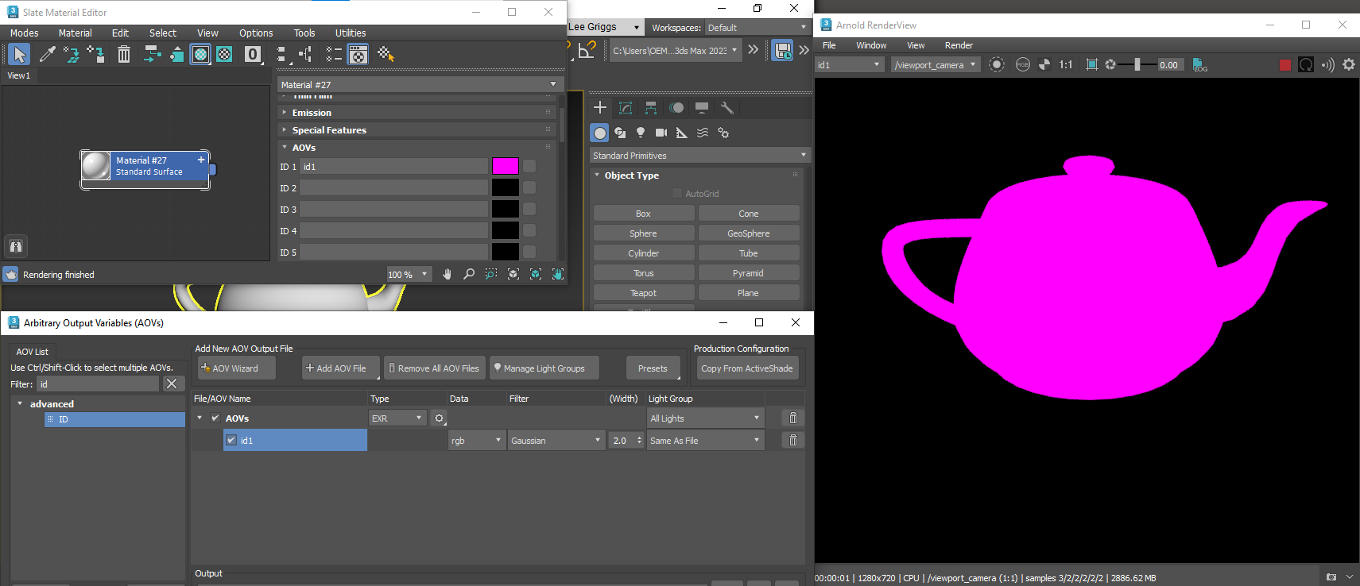
Task: Select the Zoom magnifier tool in Slate
Action: click(x=469, y=274)
